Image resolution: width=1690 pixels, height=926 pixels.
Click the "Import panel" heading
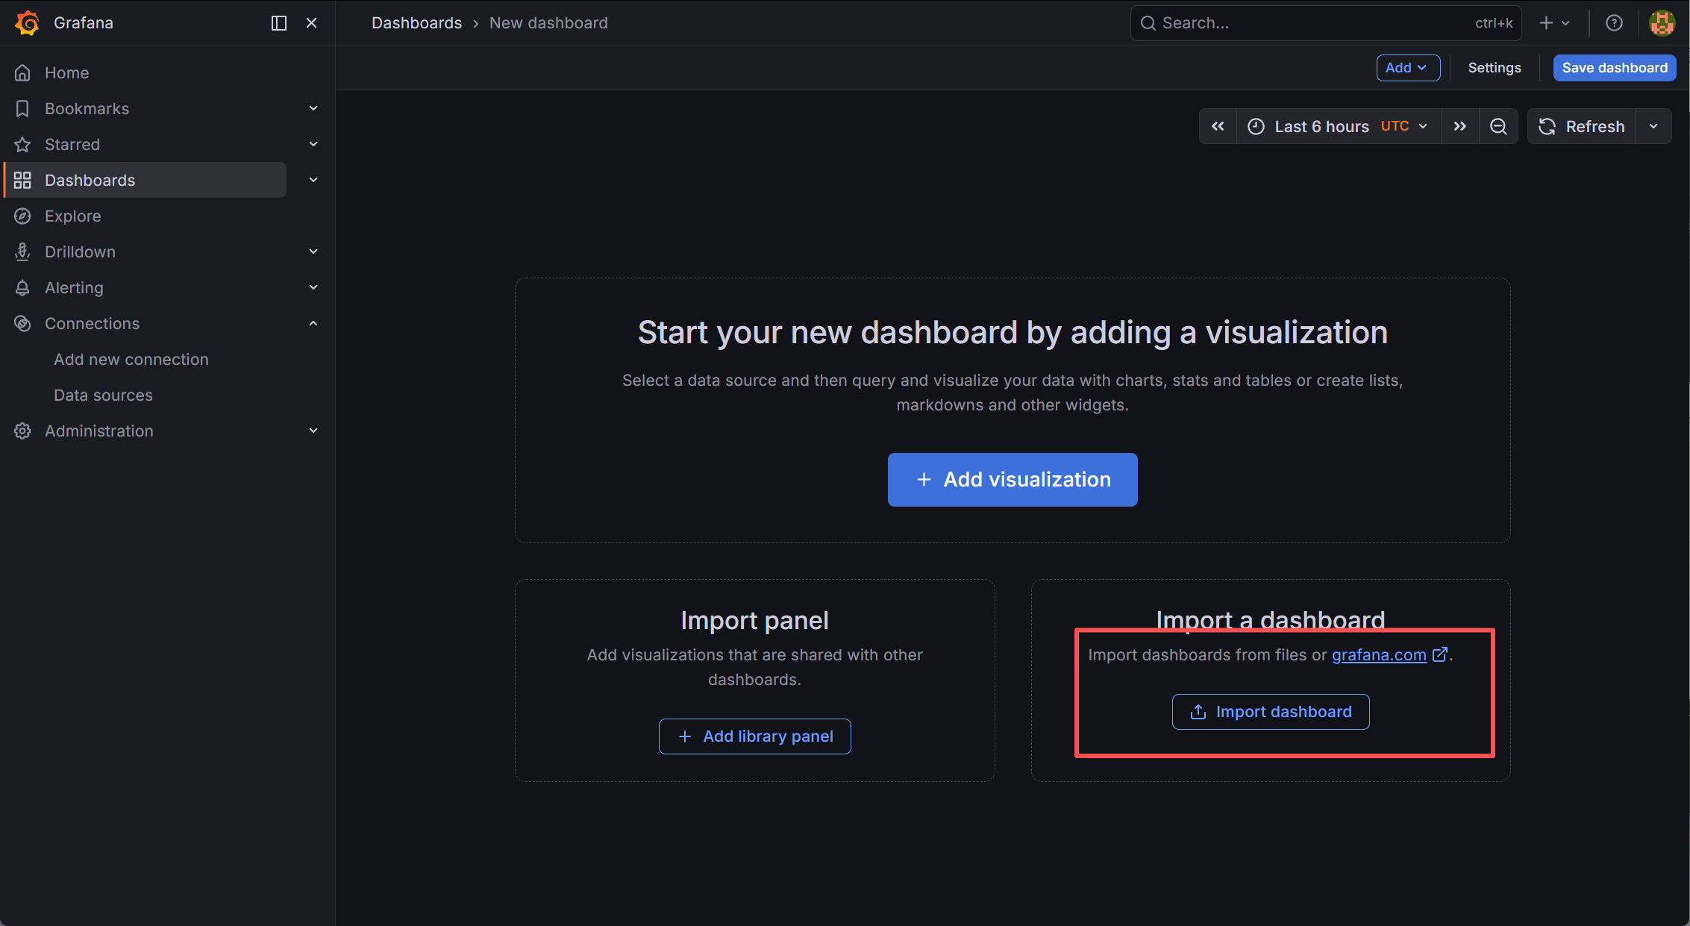[x=754, y=621]
